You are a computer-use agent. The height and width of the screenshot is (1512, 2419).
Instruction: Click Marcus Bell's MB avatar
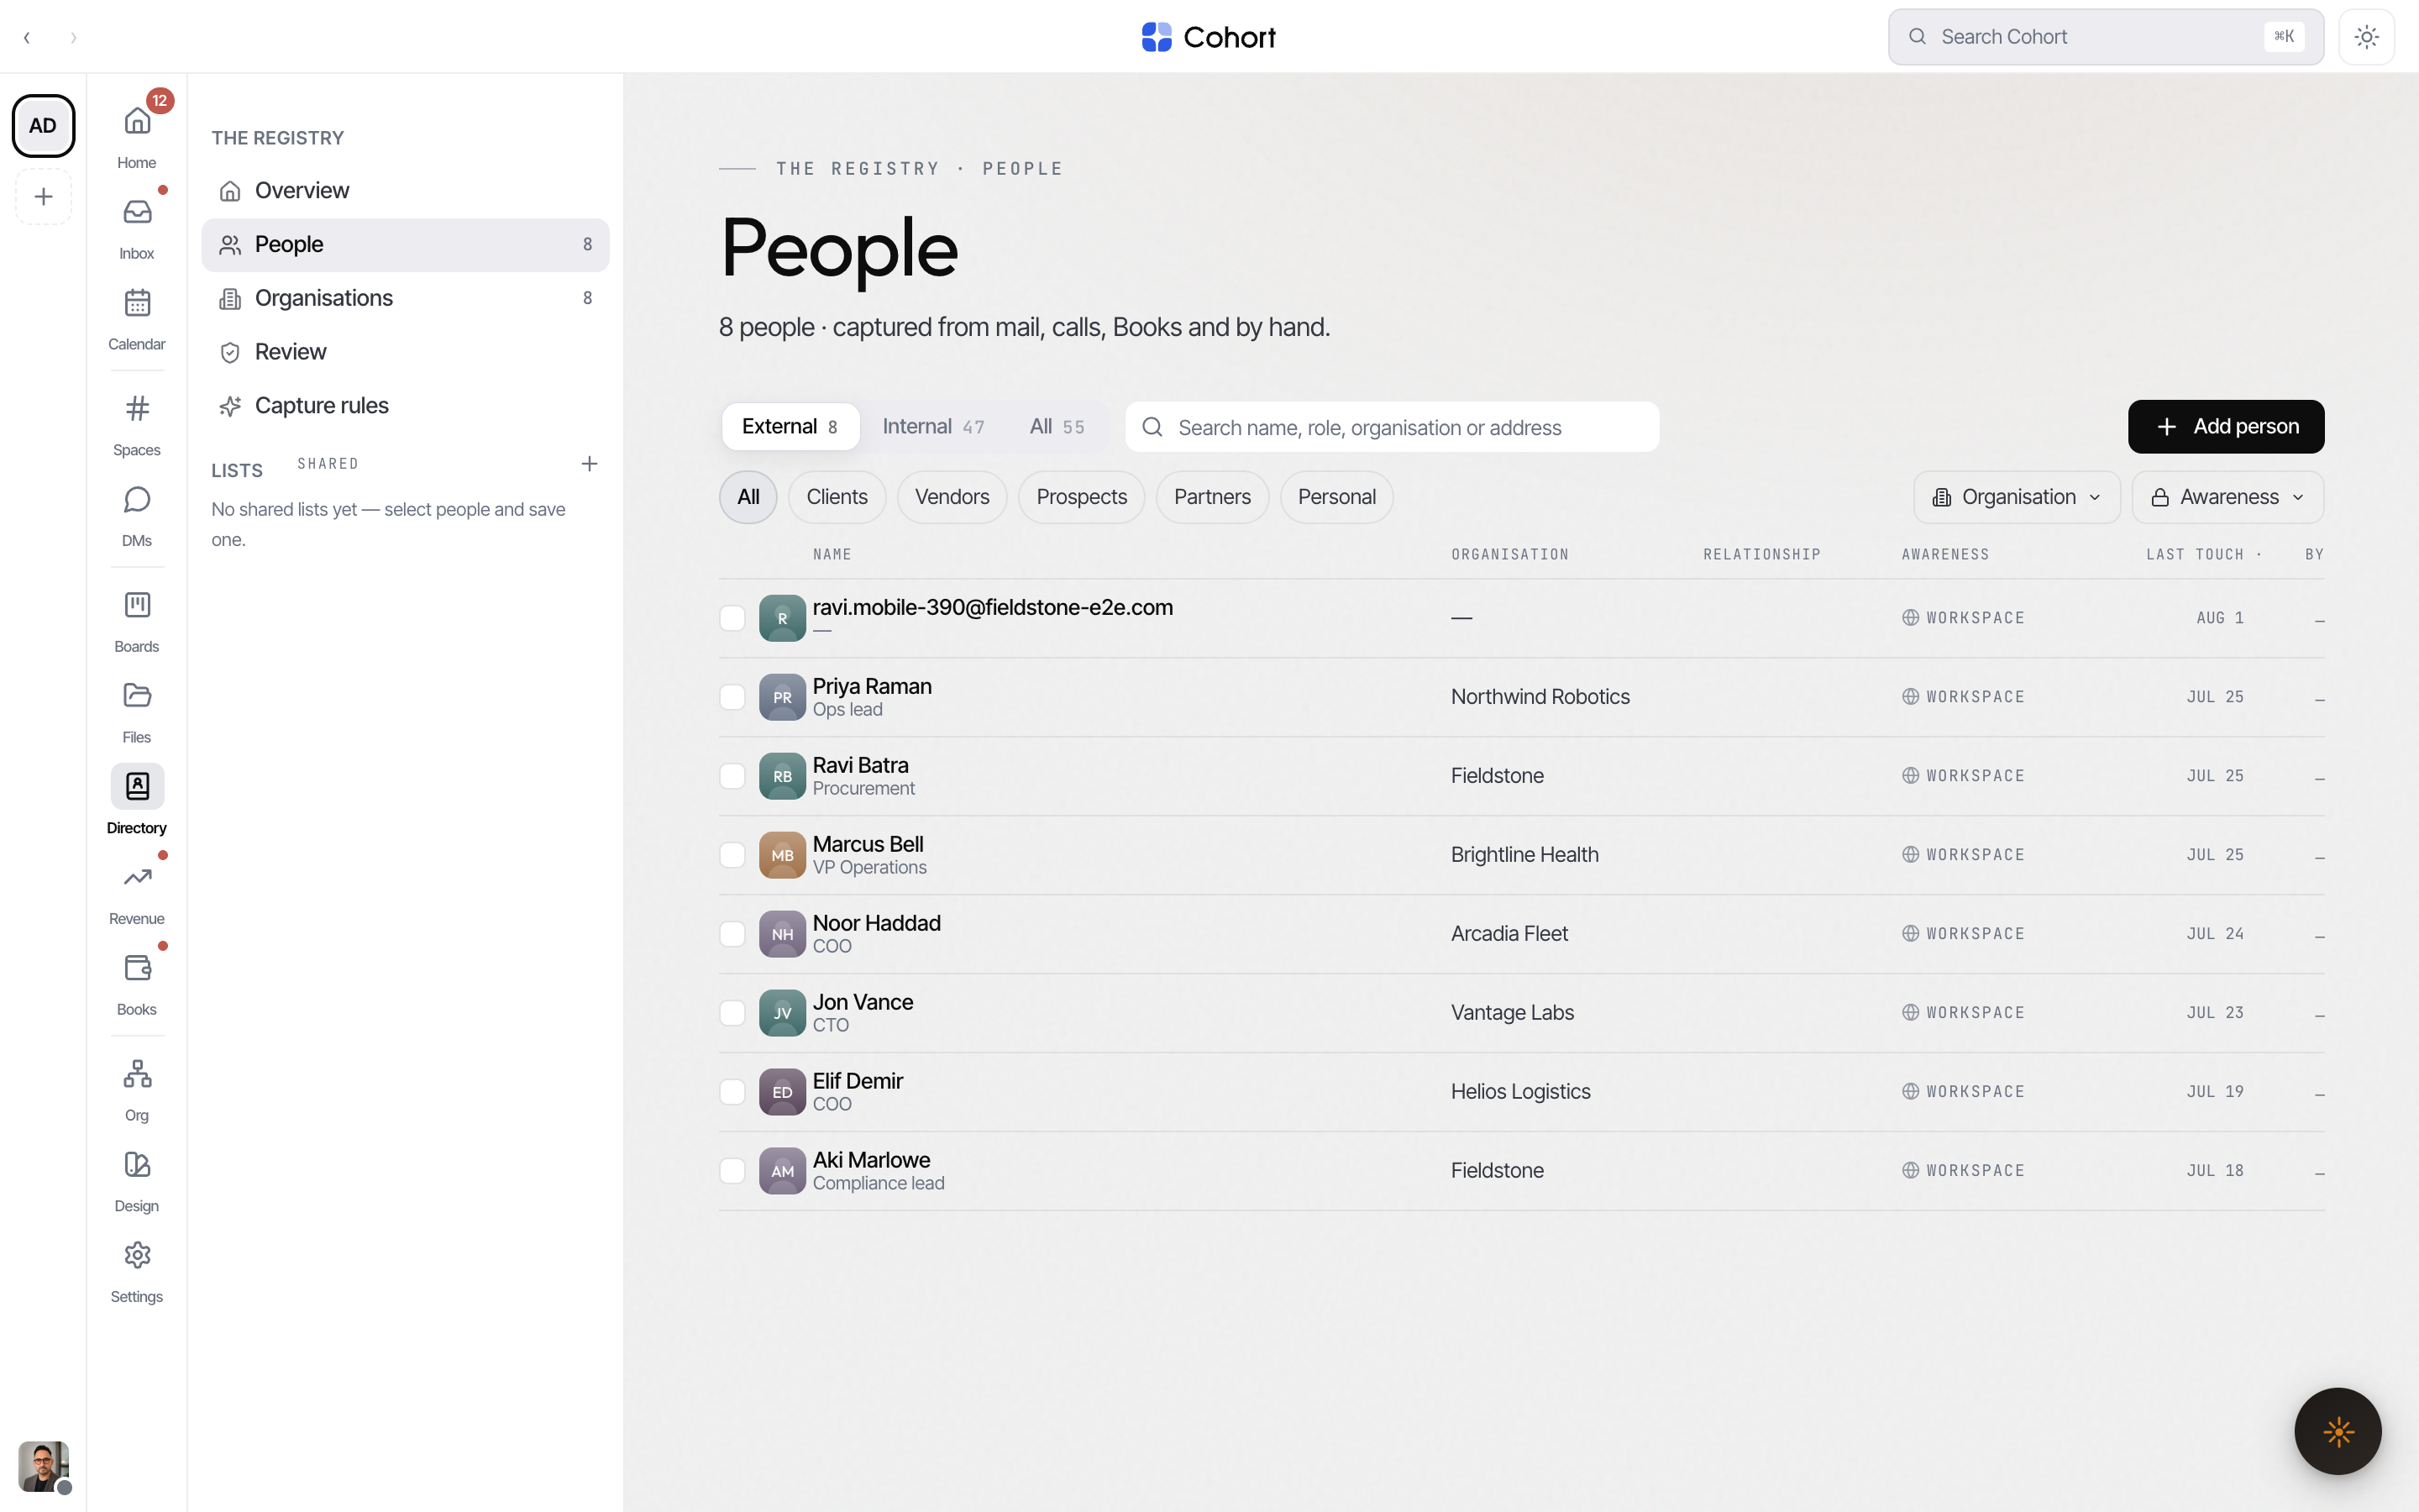point(782,855)
